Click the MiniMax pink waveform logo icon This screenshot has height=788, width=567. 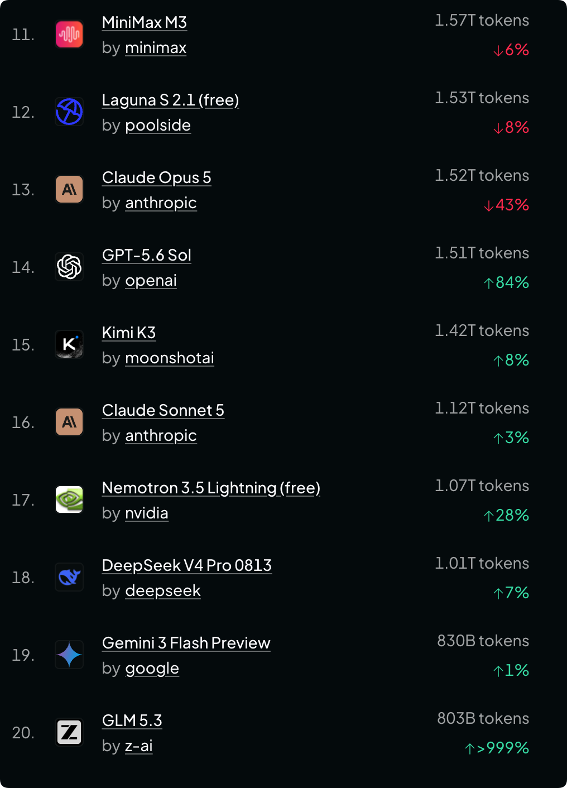click(x=69, y=34)
